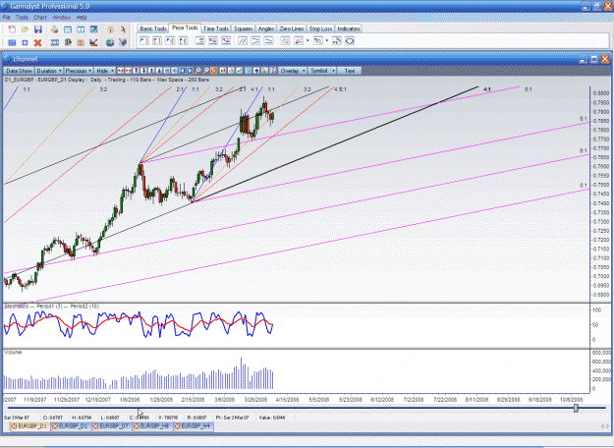Open the File menu
This screenshot has width=614, height=448.
(x=6, y=18)
